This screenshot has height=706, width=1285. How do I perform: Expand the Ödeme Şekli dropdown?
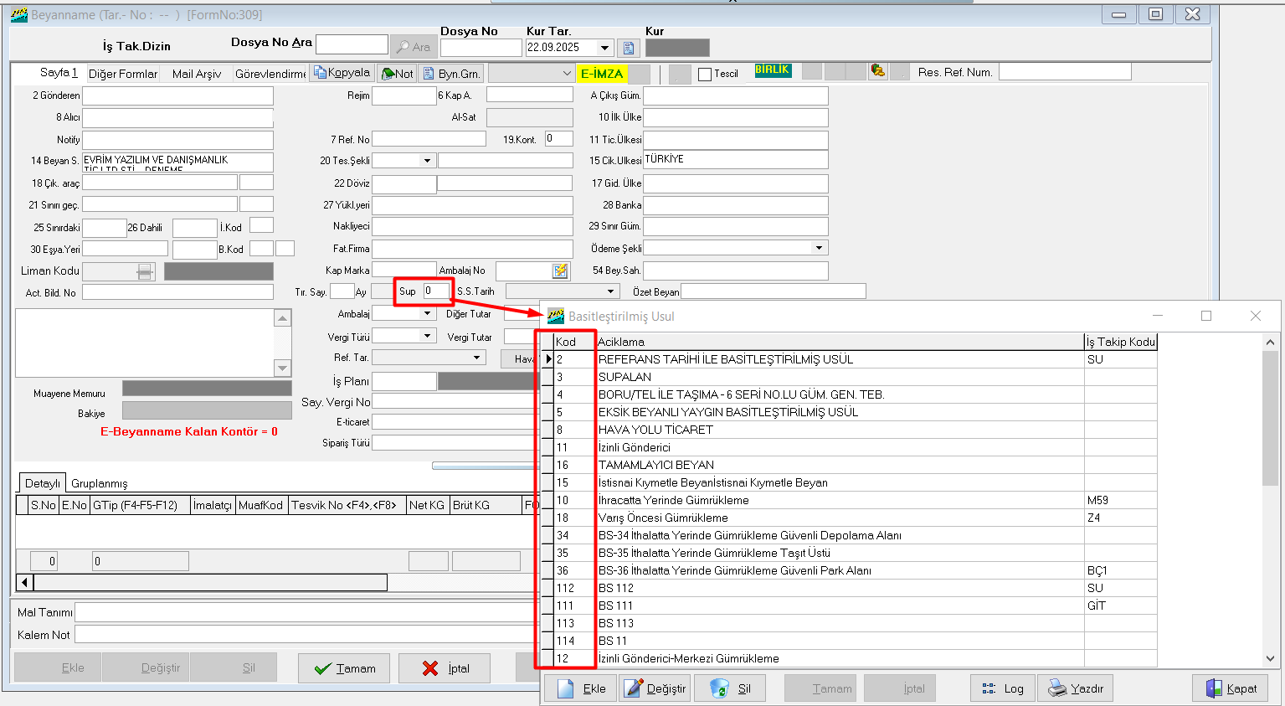coord(818,248)
